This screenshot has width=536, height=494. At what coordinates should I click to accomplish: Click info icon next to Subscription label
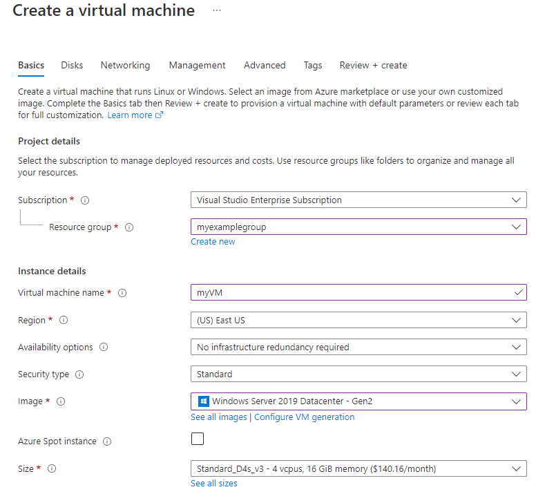pyautogui.click(x=85, y=200)
